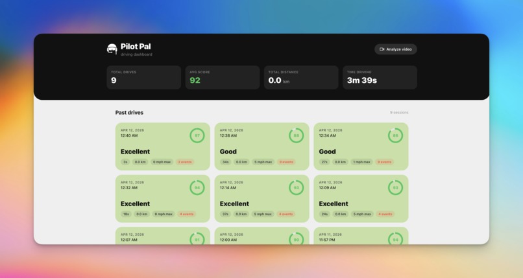
Task: Click the 'Past drives' heading
Action: tap(129, 113)
